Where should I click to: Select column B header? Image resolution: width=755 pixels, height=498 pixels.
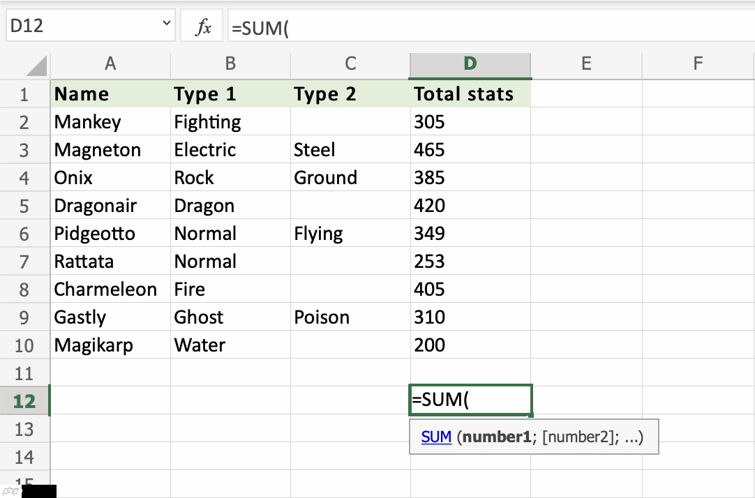pyautogui.click(x=230, y=64)
